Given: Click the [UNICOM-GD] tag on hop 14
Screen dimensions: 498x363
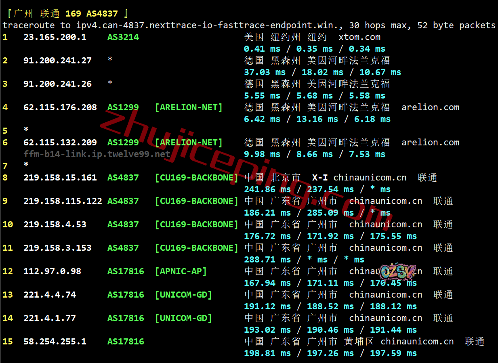Looking at the screenshot, I should point(183,318).
